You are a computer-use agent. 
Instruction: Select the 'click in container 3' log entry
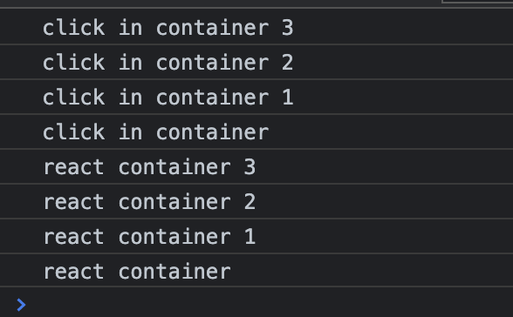[x=256, y=27]
